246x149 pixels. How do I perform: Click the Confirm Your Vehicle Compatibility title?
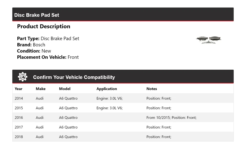point(74,77)
